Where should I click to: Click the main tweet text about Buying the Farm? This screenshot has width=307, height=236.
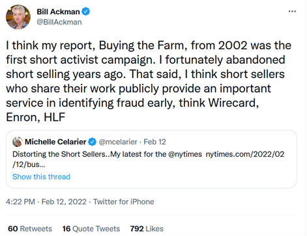pos(149,81)
